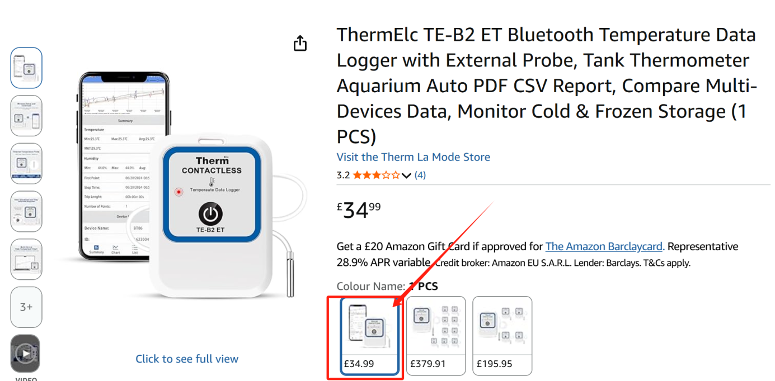
Task: Select the fourth product image thumbnail
Action: coord(26,212)
